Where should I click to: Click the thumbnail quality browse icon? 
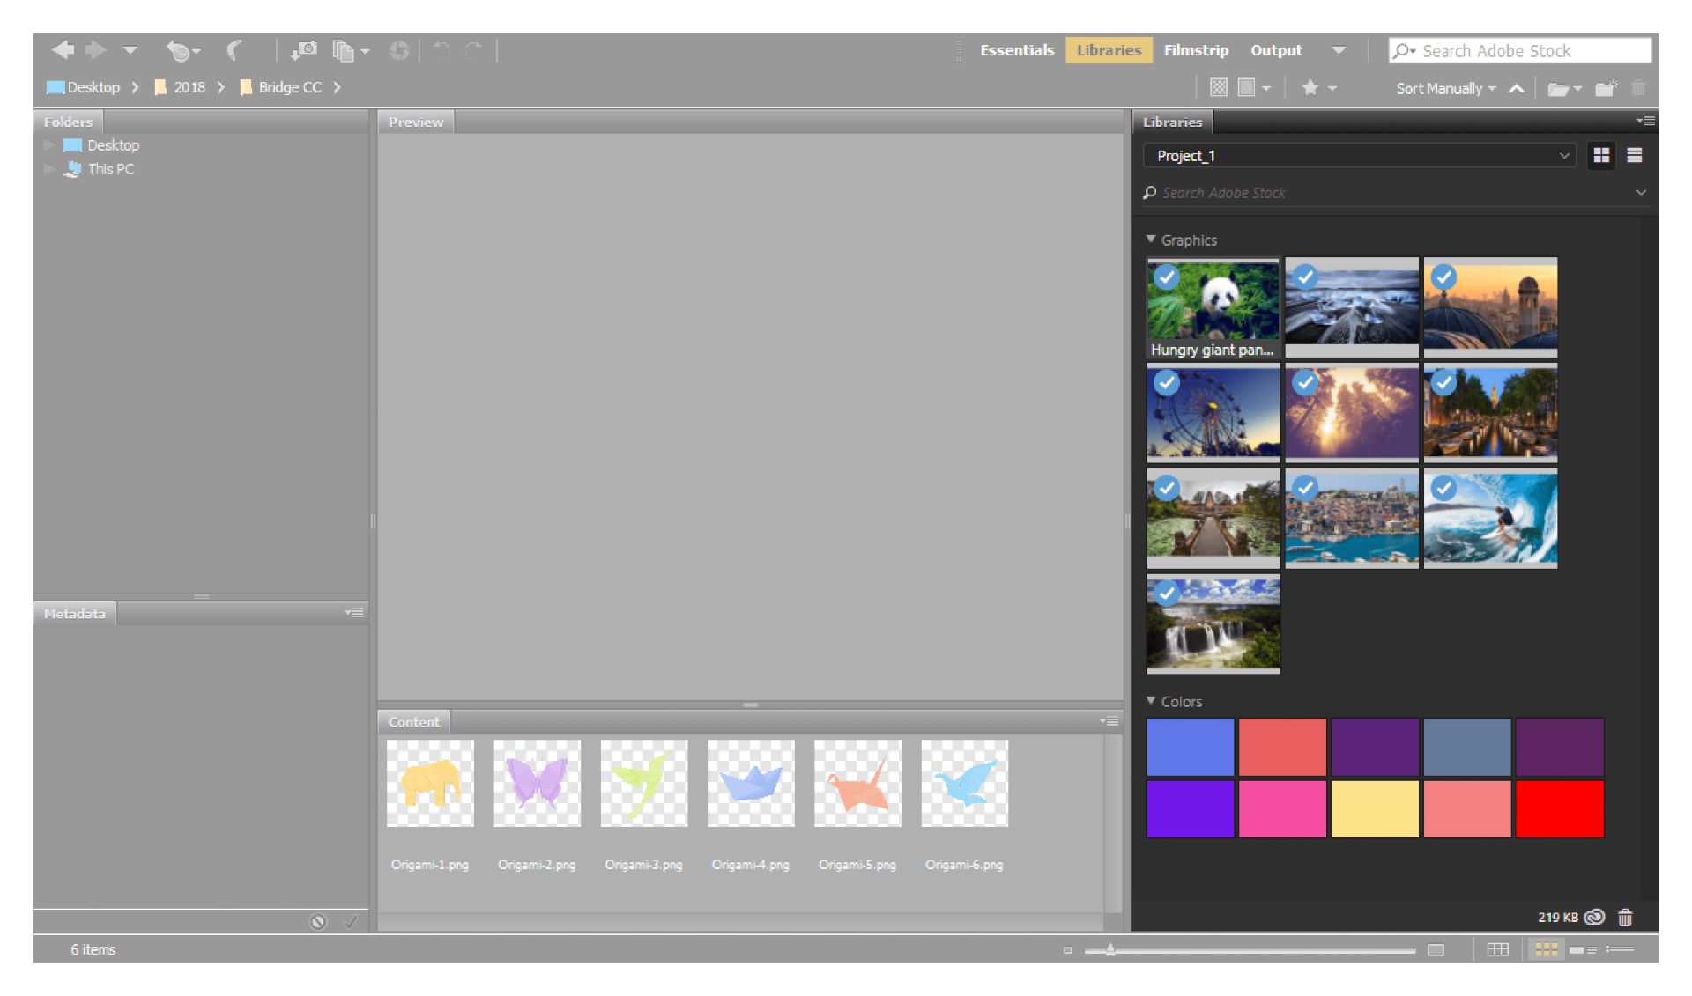tap(1219, 87)
